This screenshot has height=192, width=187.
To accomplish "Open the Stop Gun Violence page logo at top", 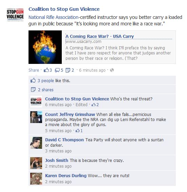I will click(15, 15).
